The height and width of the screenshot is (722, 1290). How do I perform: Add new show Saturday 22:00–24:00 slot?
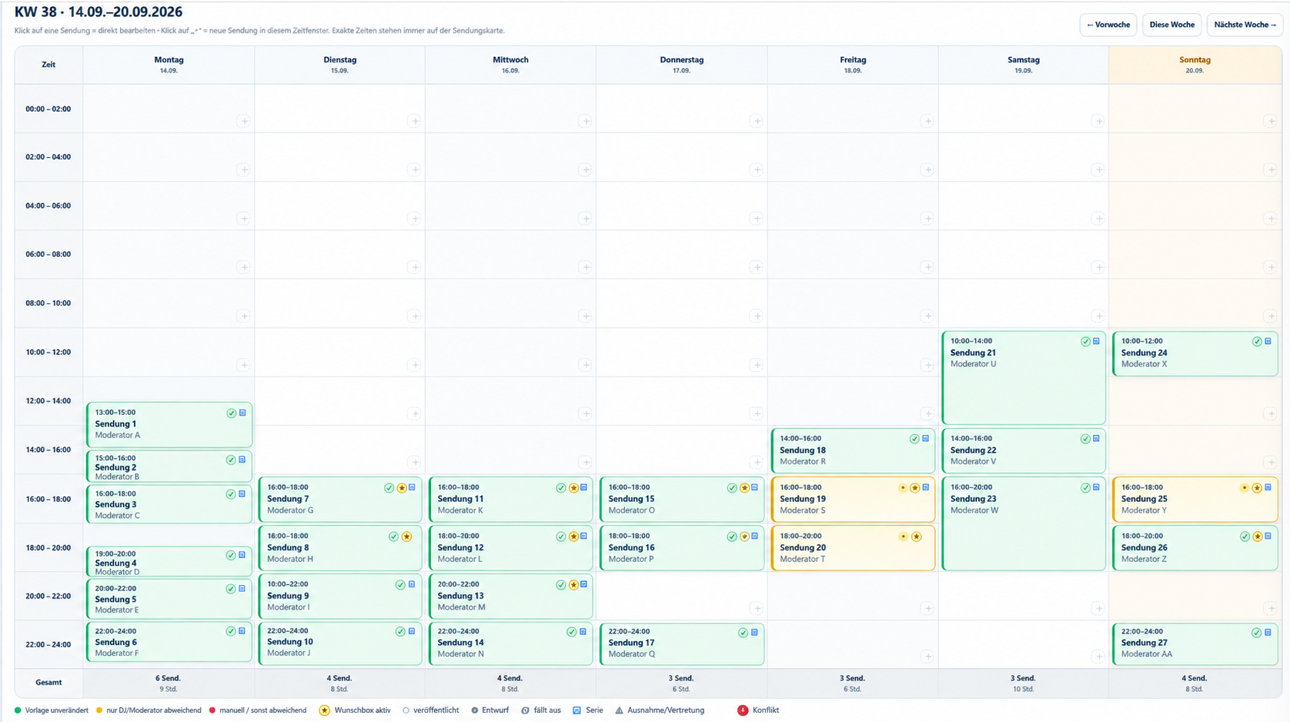point(1098,657)
